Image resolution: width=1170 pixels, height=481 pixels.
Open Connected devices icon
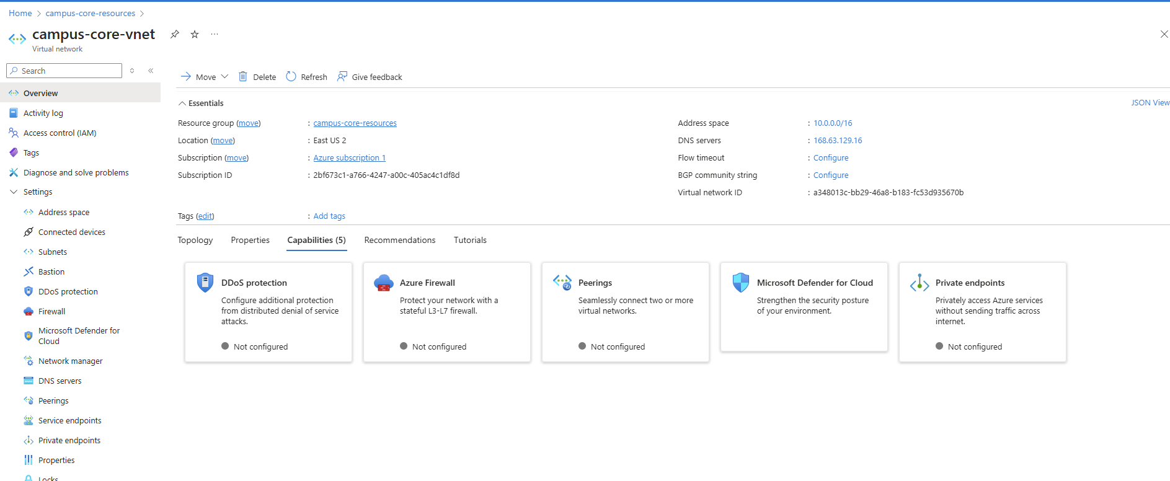[x=29, y=232]
